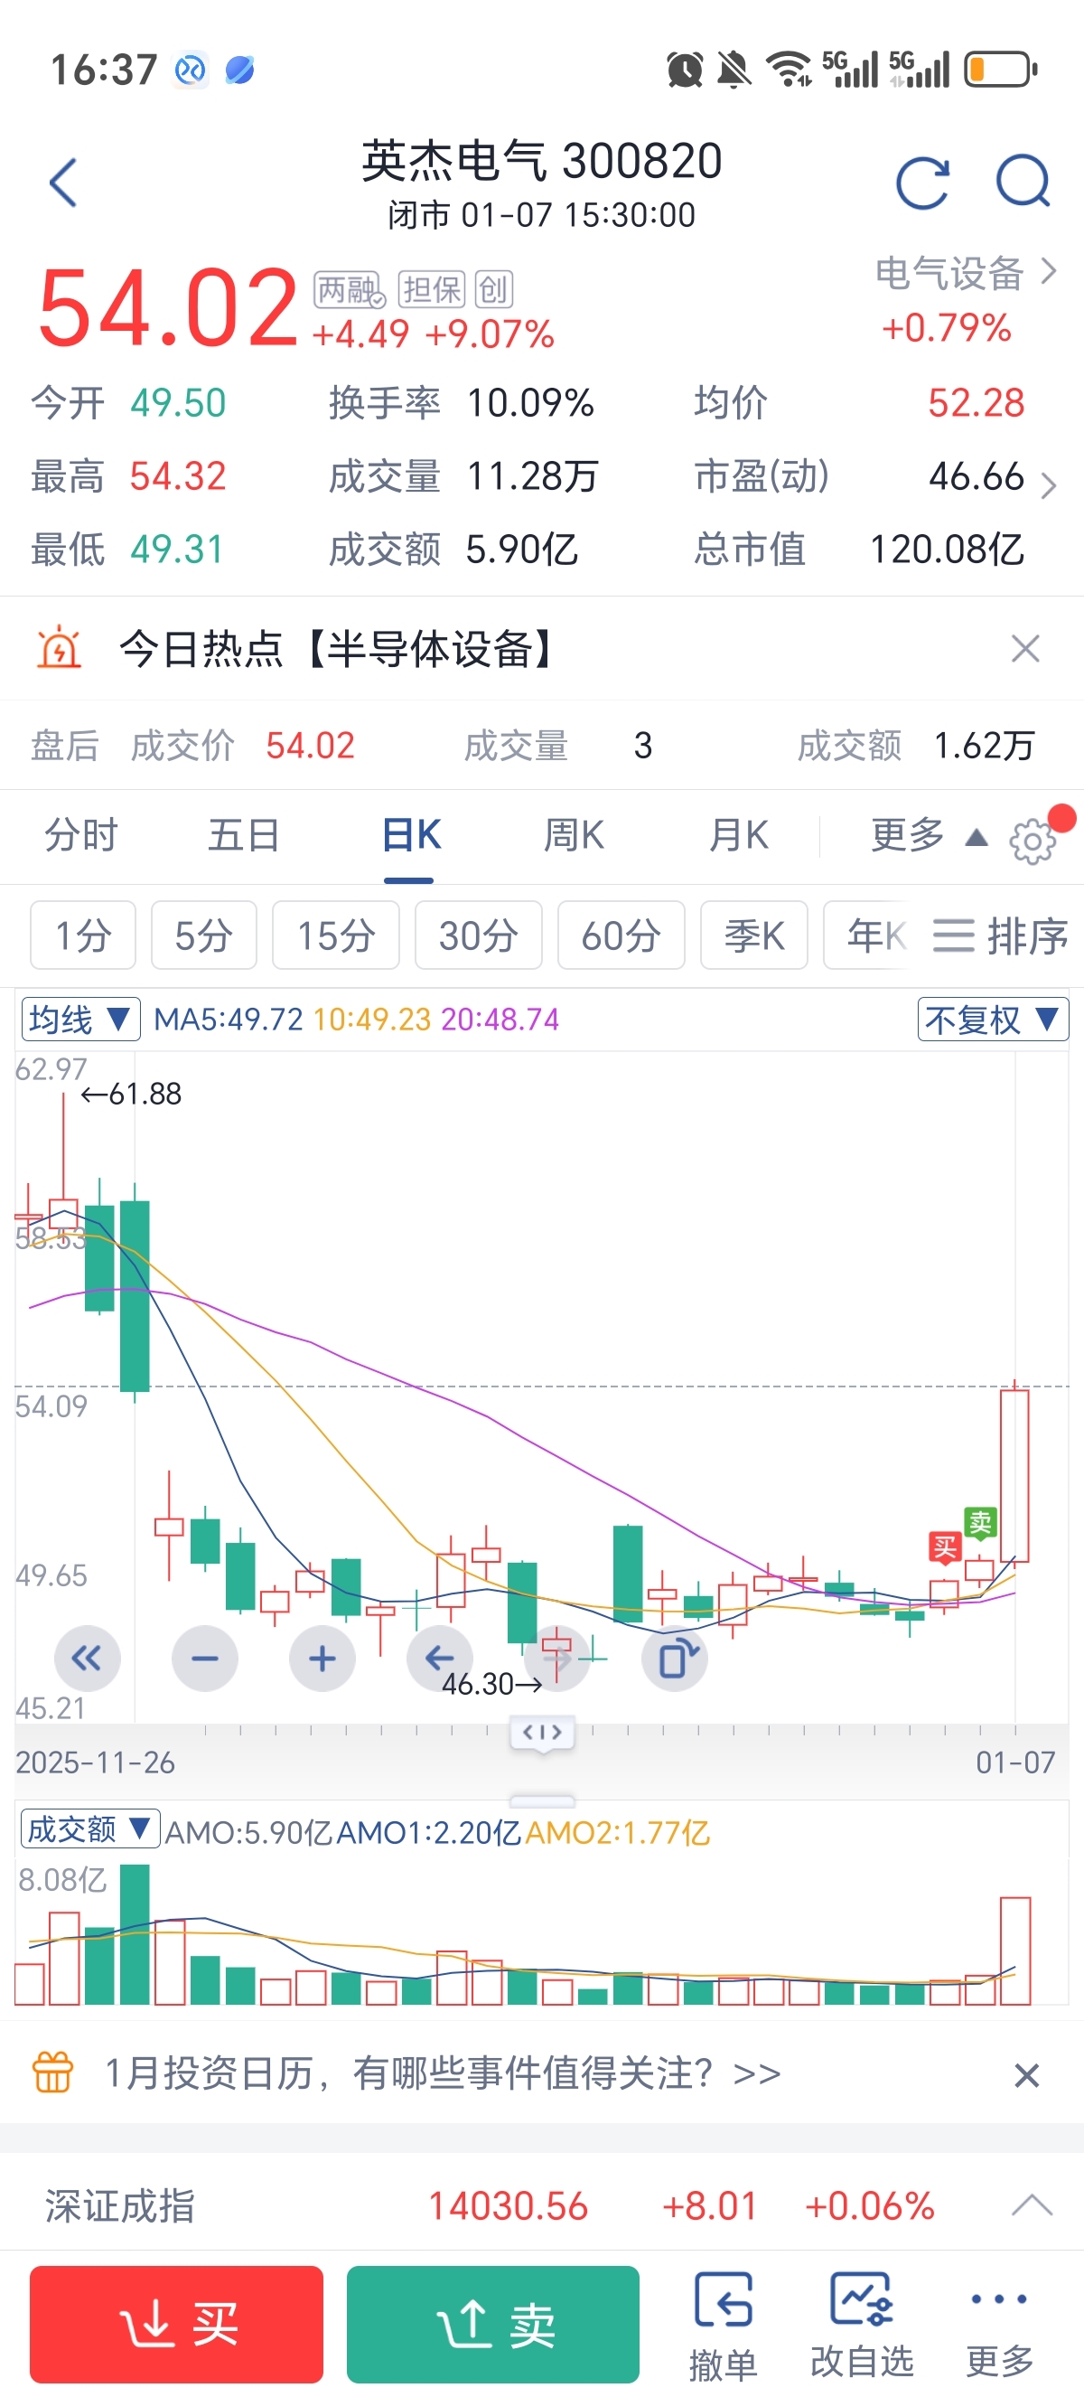Viewport: 1084px width, 2397px height.
Task: Switch to the 周K tab
Action: pyautogui.click(x=574, y=835)
